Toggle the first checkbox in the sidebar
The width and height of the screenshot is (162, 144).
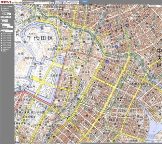pyautogui.click(x=2, y=8)
